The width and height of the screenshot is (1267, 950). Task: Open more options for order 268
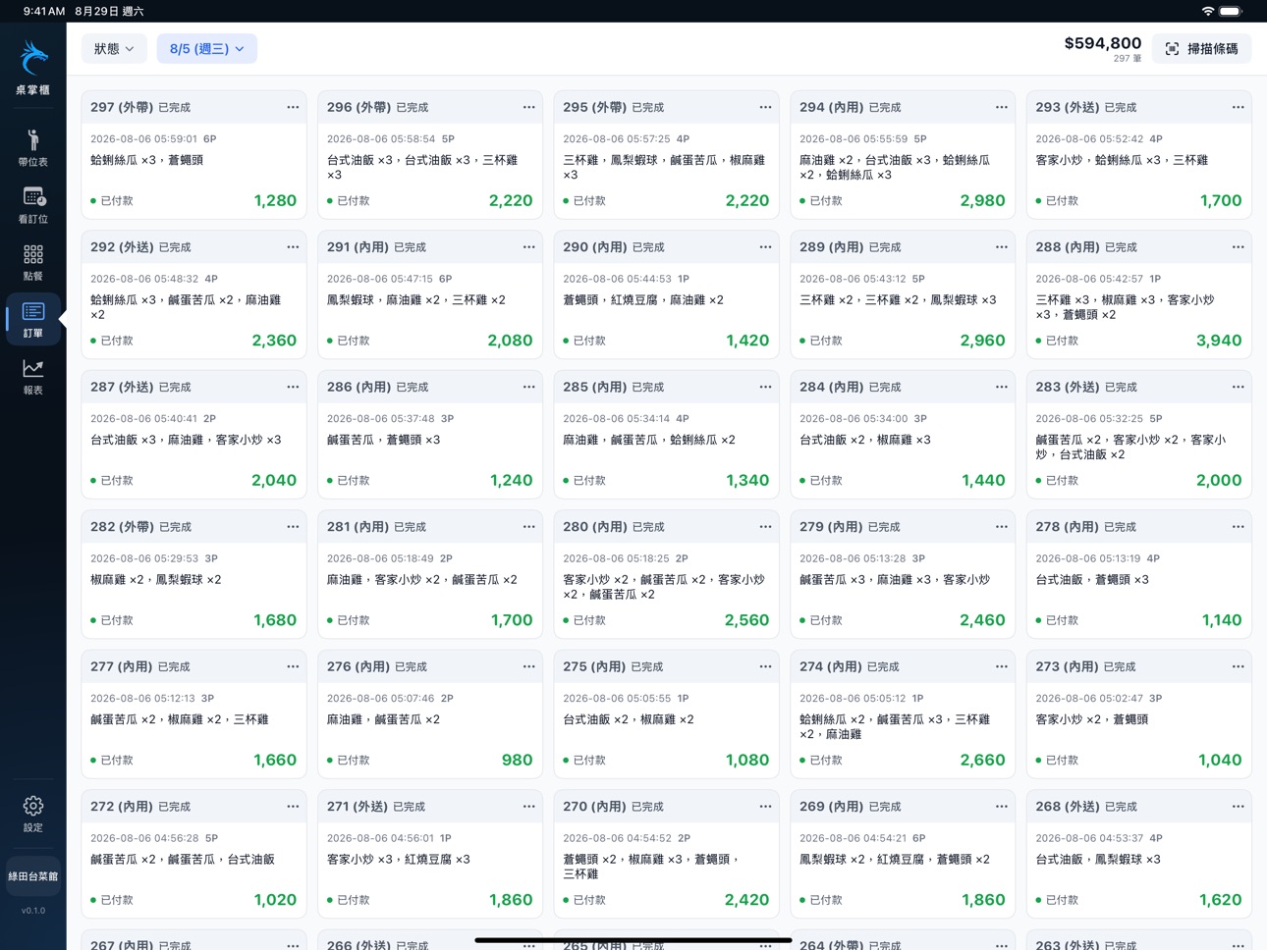pos(1238,807)
